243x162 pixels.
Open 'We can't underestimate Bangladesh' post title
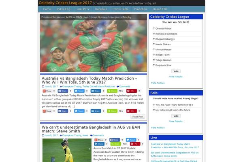[x=91, y=129]
